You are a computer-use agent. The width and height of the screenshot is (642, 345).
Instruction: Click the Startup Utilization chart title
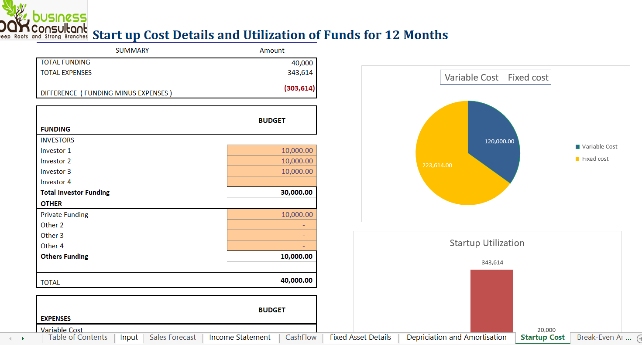click(487, 243)
